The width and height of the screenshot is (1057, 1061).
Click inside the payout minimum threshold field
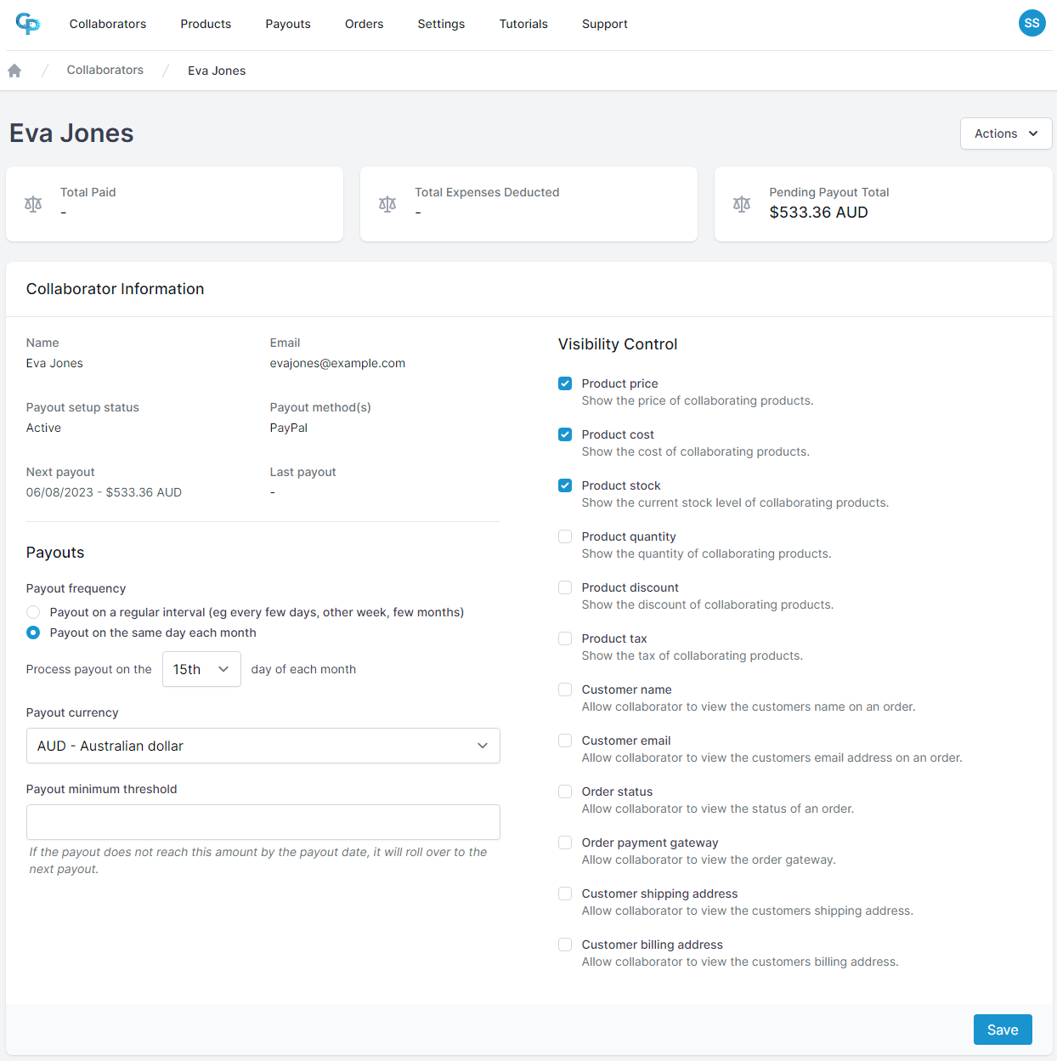point(263,822)
